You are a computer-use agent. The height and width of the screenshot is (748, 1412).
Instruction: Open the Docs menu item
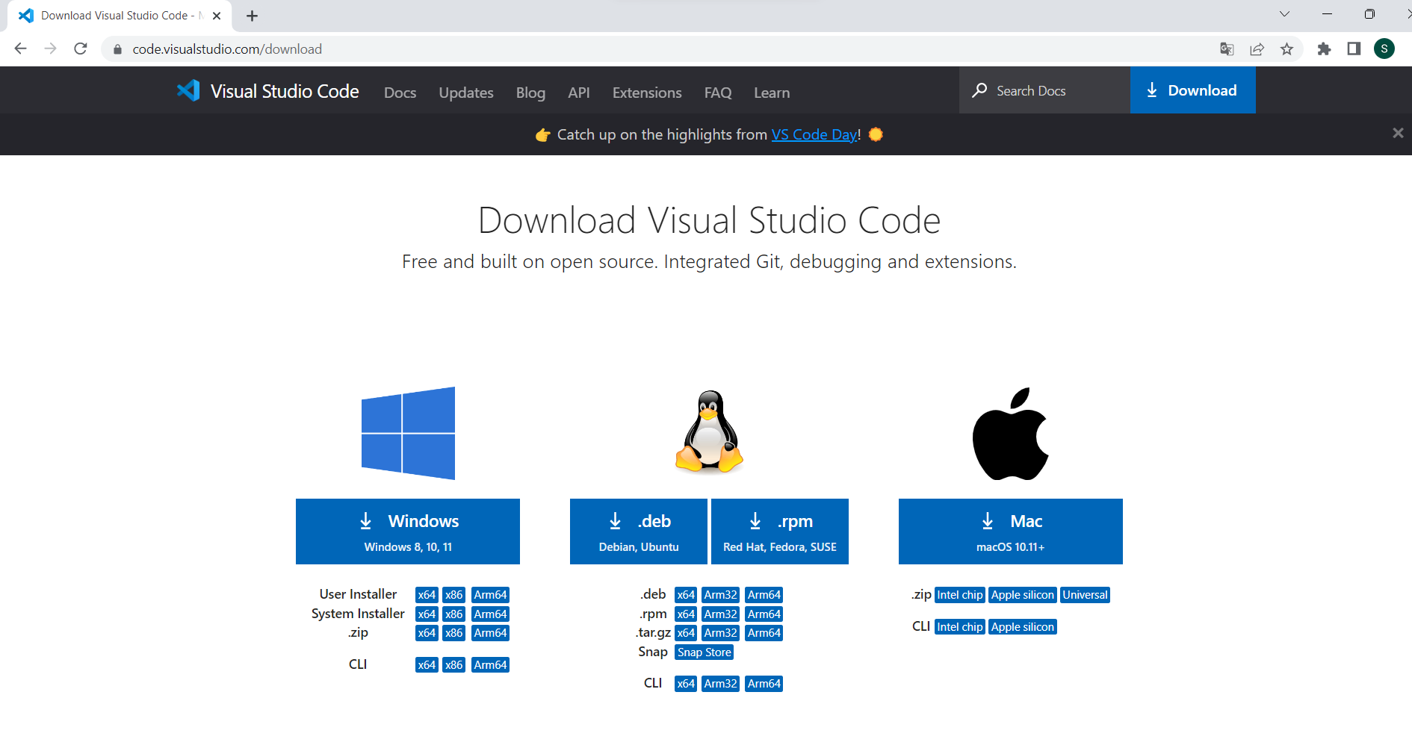click(400, 93)
